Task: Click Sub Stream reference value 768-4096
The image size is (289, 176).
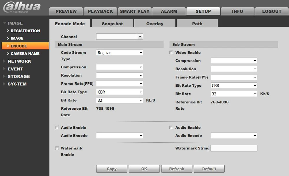Action: click(x=220, y=102)
